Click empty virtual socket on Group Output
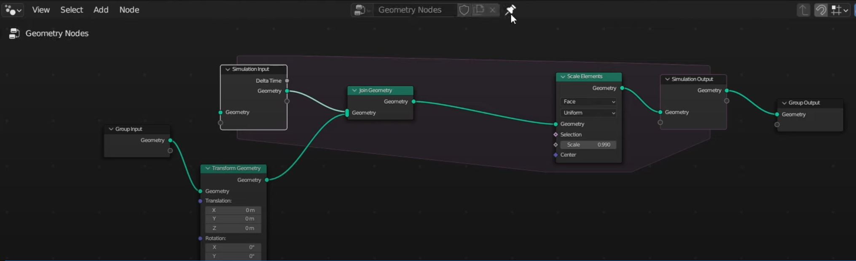Image resolution: width=856 pixels, height=261 pixels. [777, 124]
